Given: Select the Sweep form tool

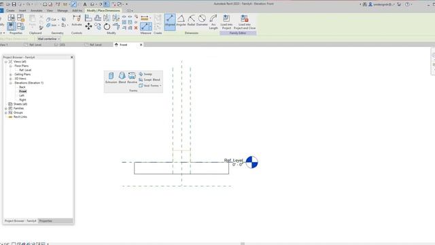Looking at the screenshot, I should pos(145,74).
